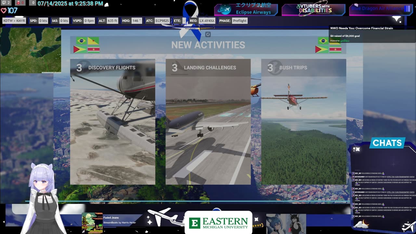Click the 07/14/2025 date and time text
The height and width of the screenshot is (234, 416).
coord(70,4)
